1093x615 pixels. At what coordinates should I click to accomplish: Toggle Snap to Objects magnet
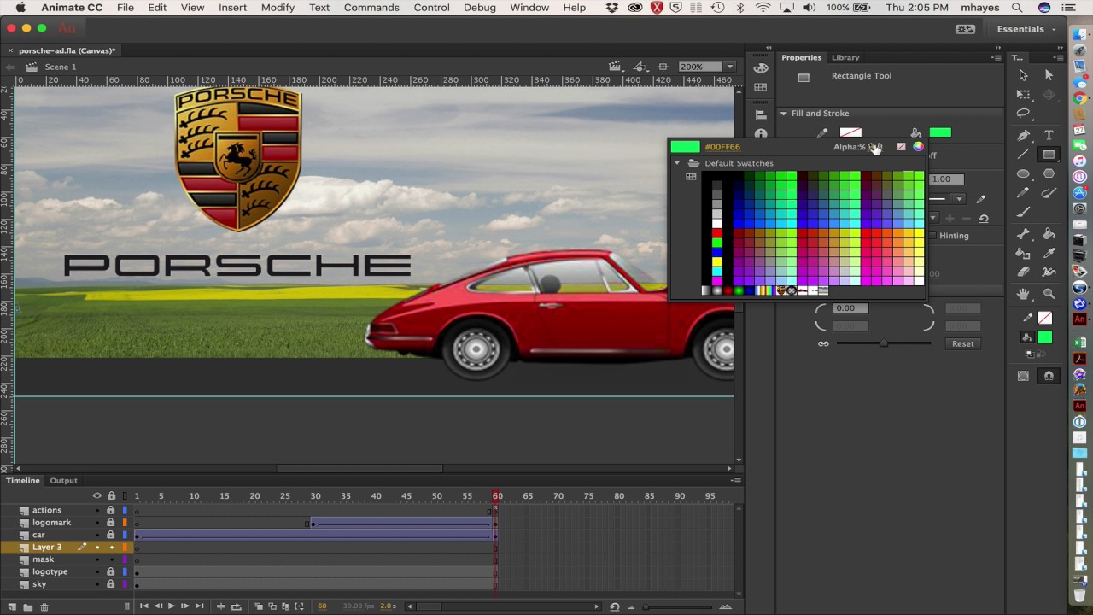(x=1049, y=376)
